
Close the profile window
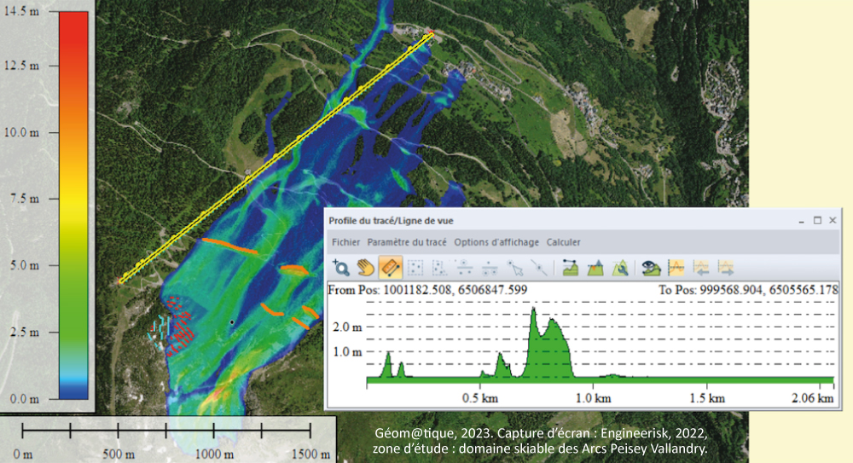coord(833,220)
